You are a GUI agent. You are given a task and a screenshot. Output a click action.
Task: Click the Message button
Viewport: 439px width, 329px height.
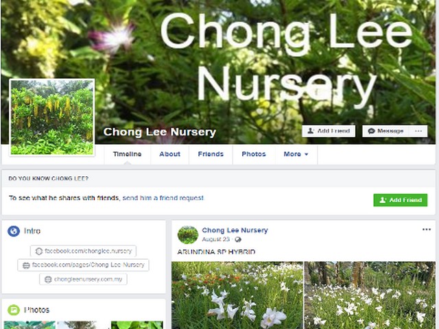click(x=385, y=131)
